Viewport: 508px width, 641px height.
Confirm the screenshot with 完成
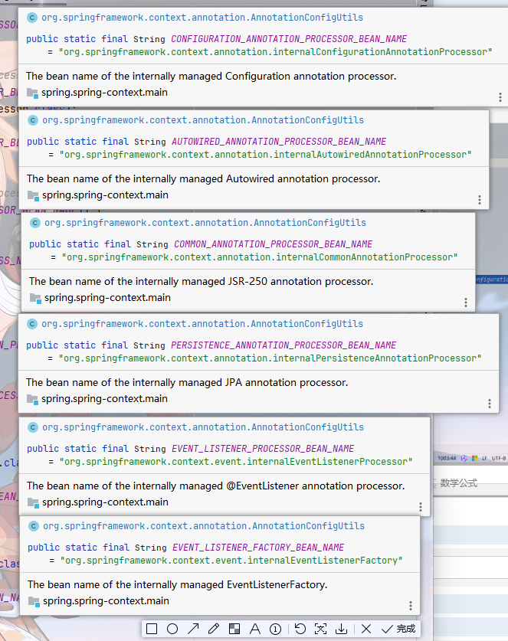coord(398,629)
